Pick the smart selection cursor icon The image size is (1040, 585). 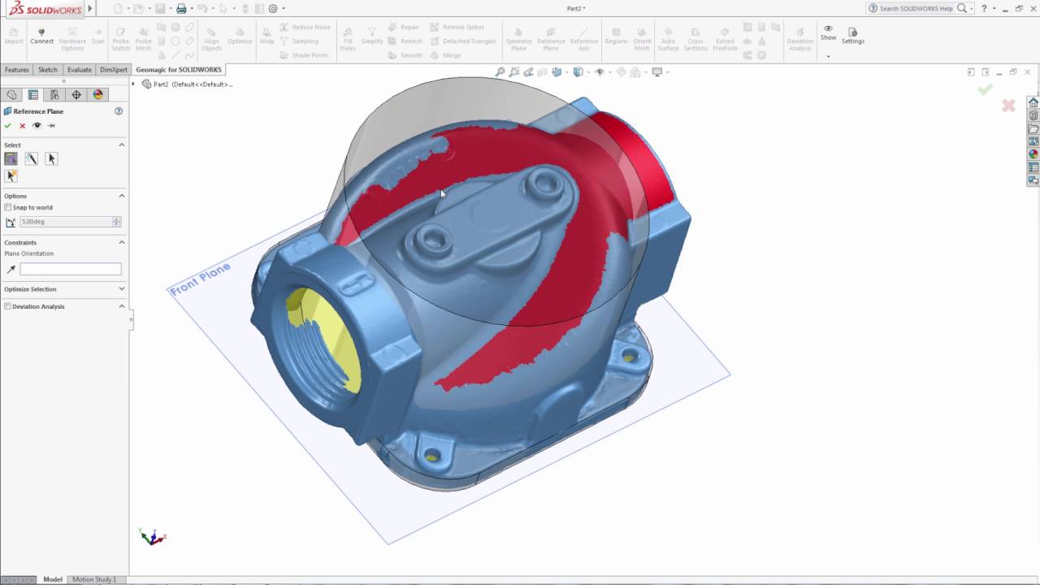pyautogui.click(x=11, y=176)
